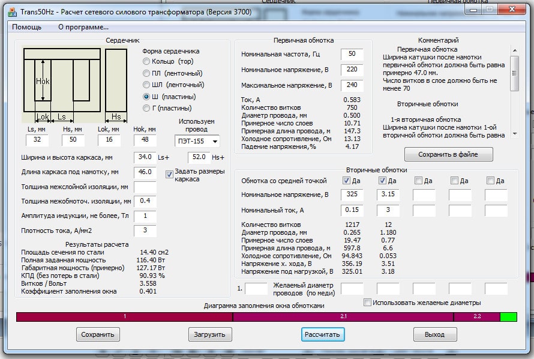Click the Толщина межслойной изоляции field

point(145,187)
